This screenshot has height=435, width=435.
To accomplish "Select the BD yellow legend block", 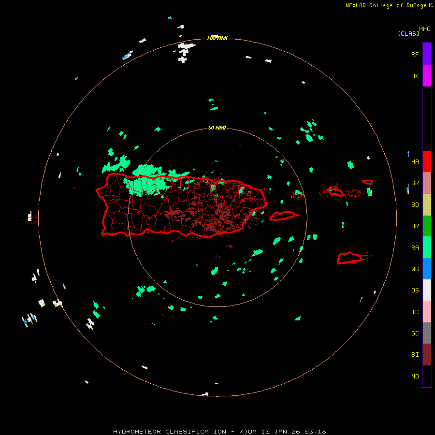I will pyautogui.click(x=427, y=205).
